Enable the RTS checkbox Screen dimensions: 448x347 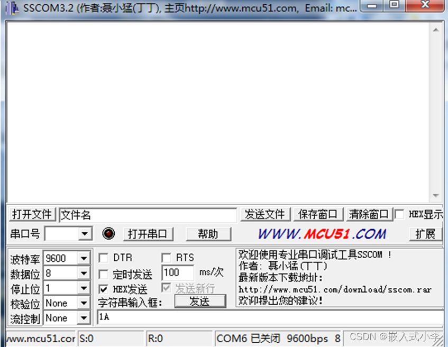[x=166, y=258]
